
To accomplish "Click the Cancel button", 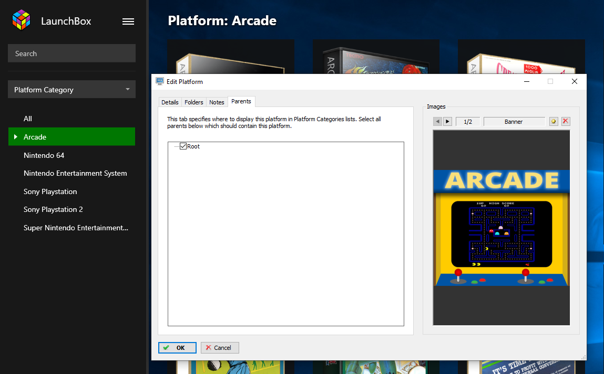I will pos(220,347).
